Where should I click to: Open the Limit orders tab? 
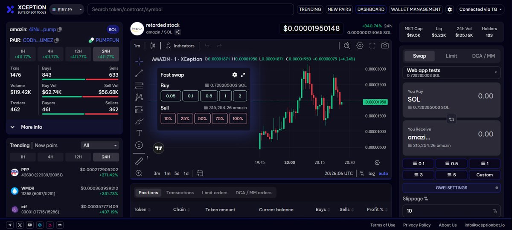pos(215,193)
